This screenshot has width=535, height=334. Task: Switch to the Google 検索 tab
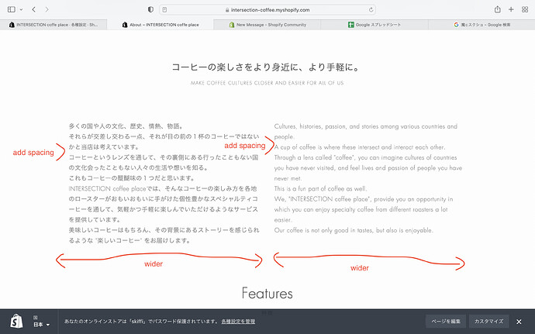pos(481,25)
